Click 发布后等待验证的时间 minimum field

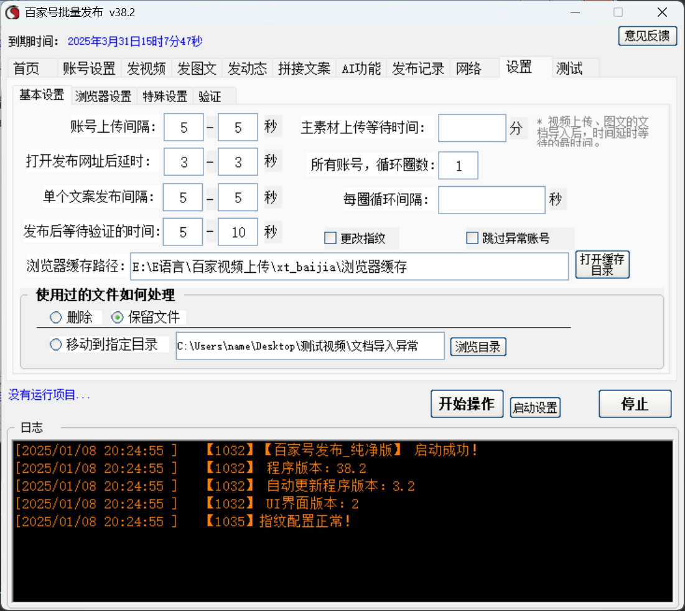coord(183,232)
